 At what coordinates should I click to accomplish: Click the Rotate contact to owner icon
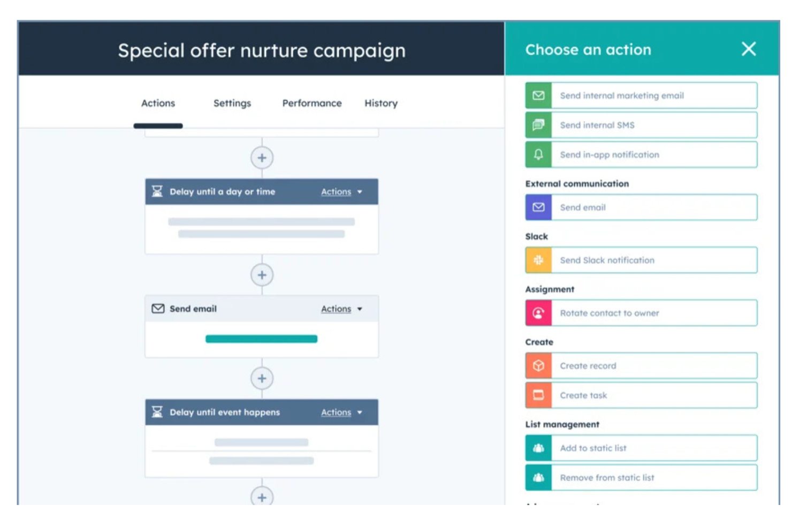[x=538, y=313]
